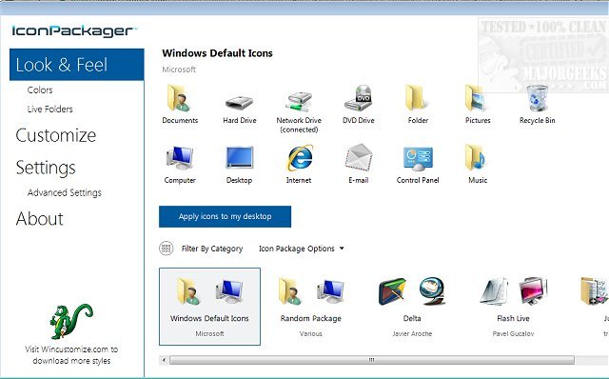
Task: Select the Random Package thumbnail
Action: (311, 307)
